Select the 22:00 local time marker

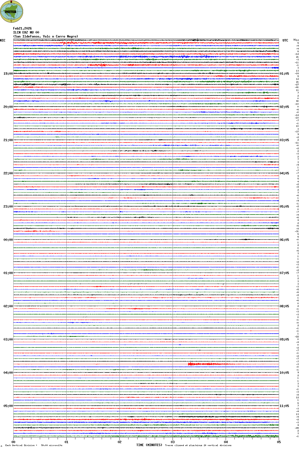[8, 173]
